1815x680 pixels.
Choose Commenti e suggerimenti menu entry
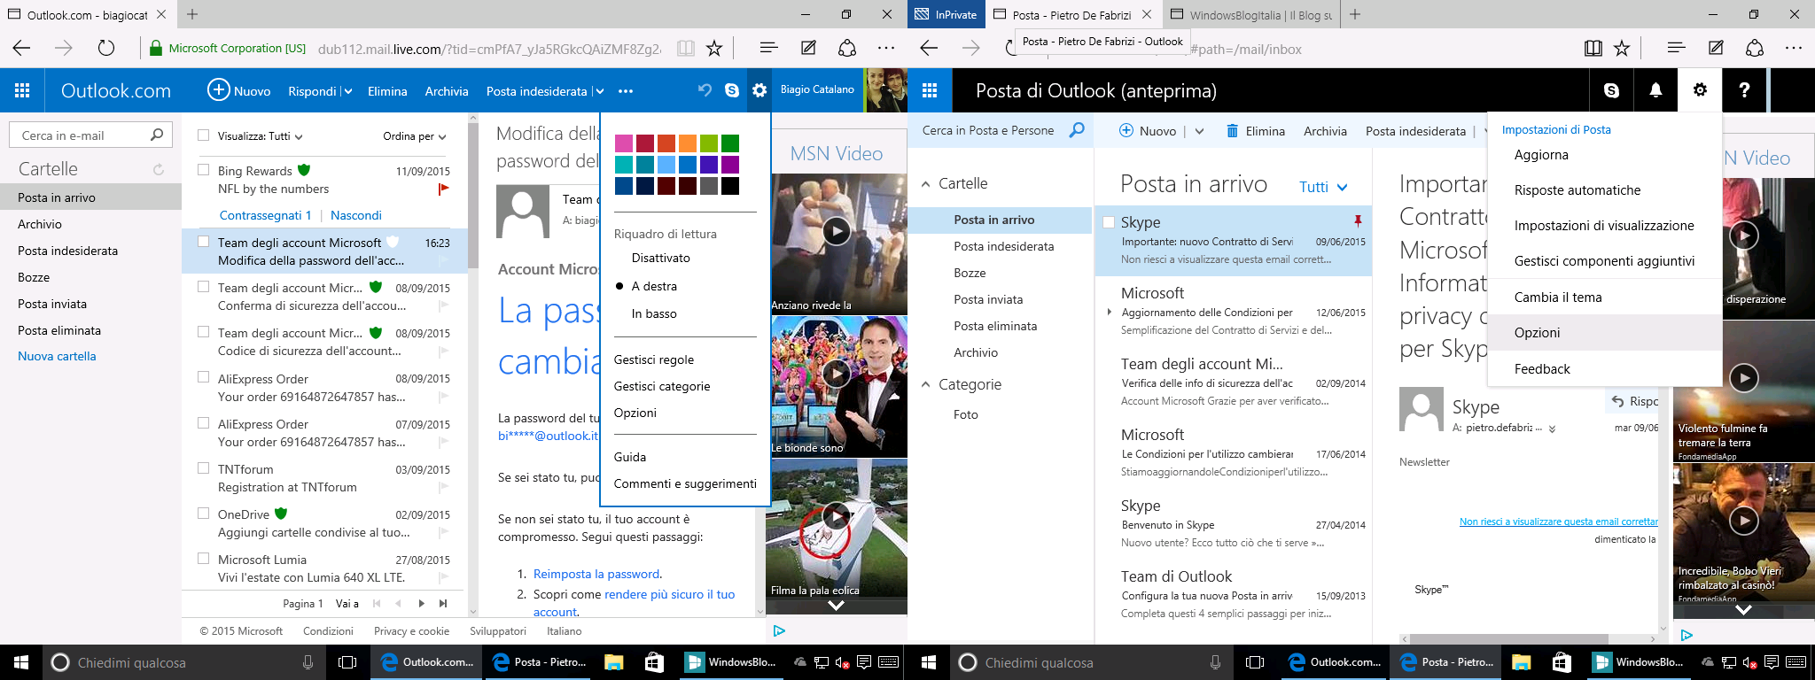coord(685,483)
